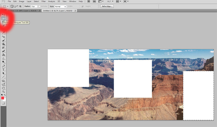Select the Spot Healing Brush tool
This screenshot has width=217, height=127.
(x=3, y=37)
